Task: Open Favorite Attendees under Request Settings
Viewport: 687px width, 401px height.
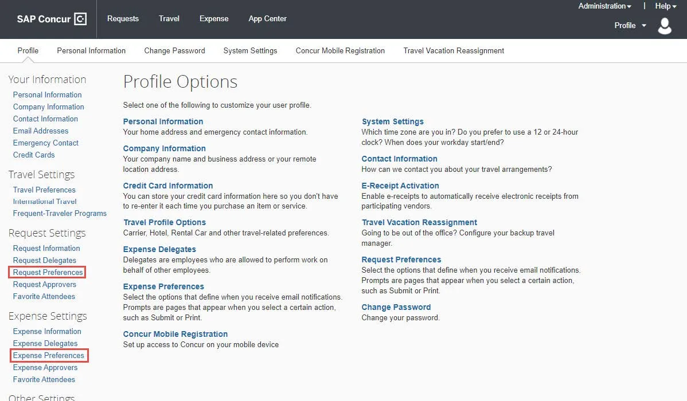Action: 44,296
